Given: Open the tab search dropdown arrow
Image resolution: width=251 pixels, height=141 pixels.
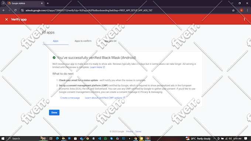Looking at the screenshot, I should 3,3.
